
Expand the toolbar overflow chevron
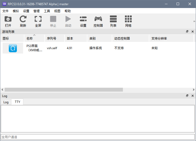point(194,21)
